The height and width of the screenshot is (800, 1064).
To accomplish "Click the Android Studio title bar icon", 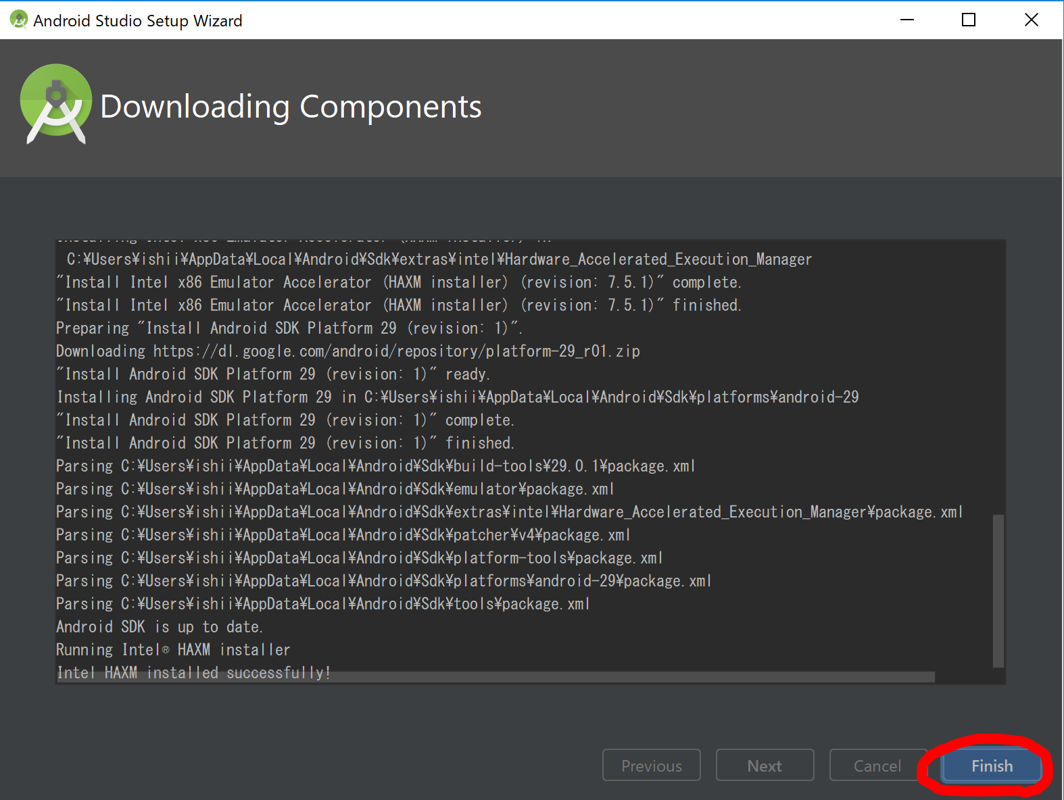I will click(19, 20).
